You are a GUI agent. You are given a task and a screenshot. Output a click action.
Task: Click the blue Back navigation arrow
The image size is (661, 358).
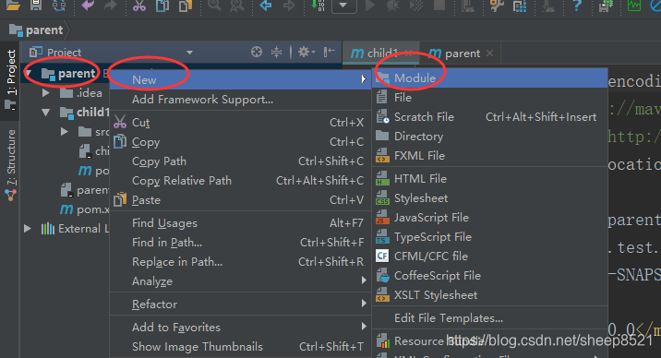tap(266, 5)
